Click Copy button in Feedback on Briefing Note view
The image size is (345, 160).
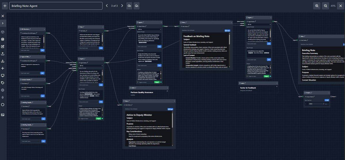coord(227,30)
